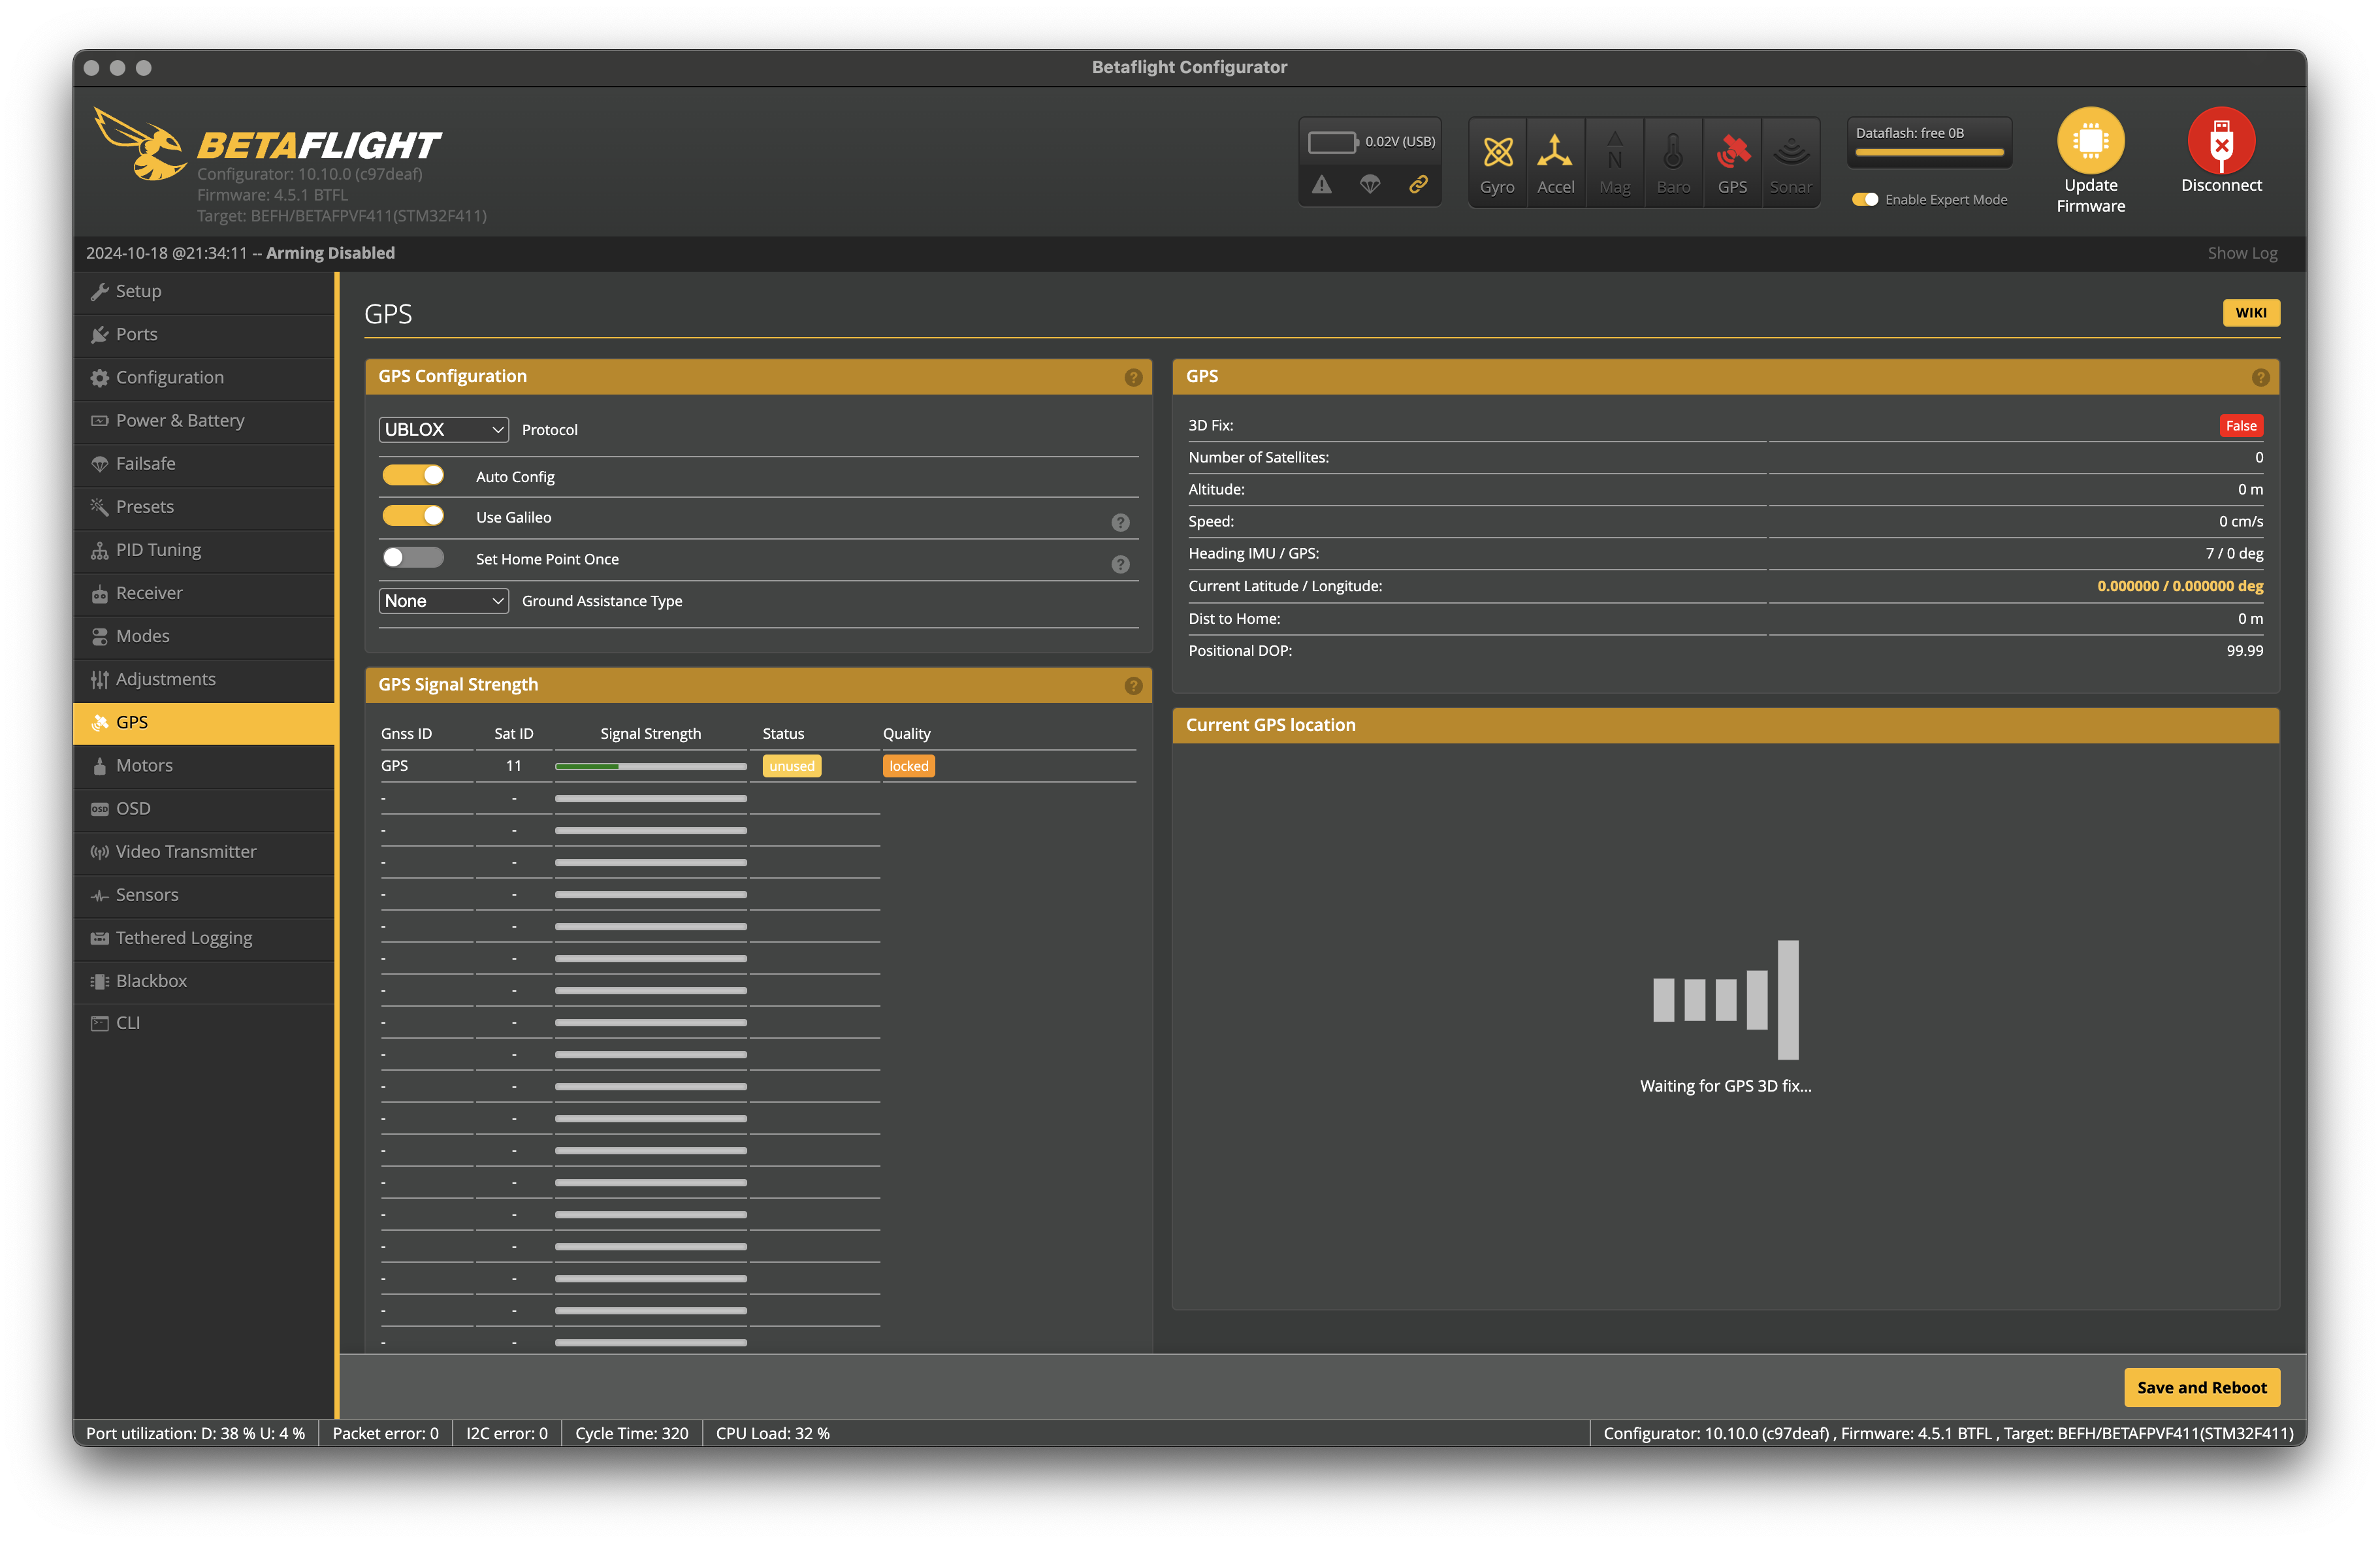The width and height of the screenshot is (2380, 1543).
Task: Open help icon on GPS info panel
Action: (x=2260, y=377)
